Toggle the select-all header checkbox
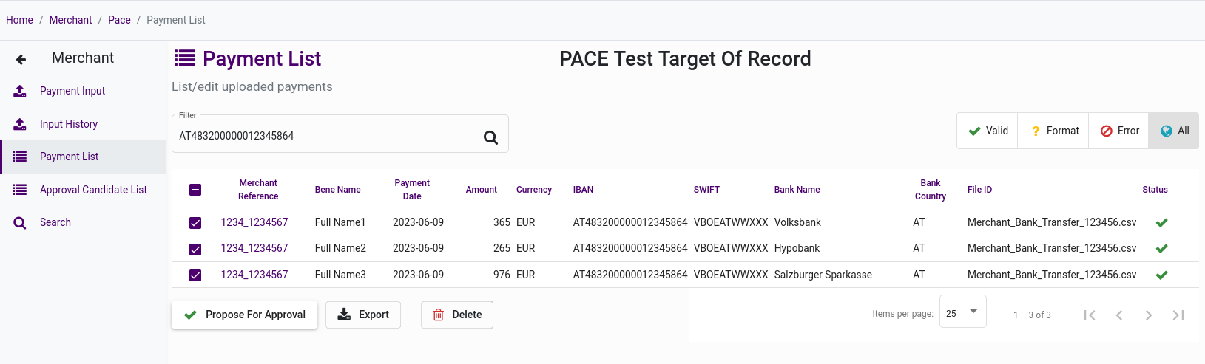1205x364 pixels. point(195,190)
